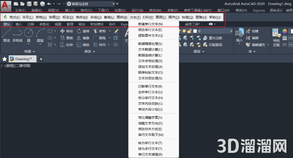Open the layer name dropdown showing 0
293x158 pixels.
pos(231,31)
